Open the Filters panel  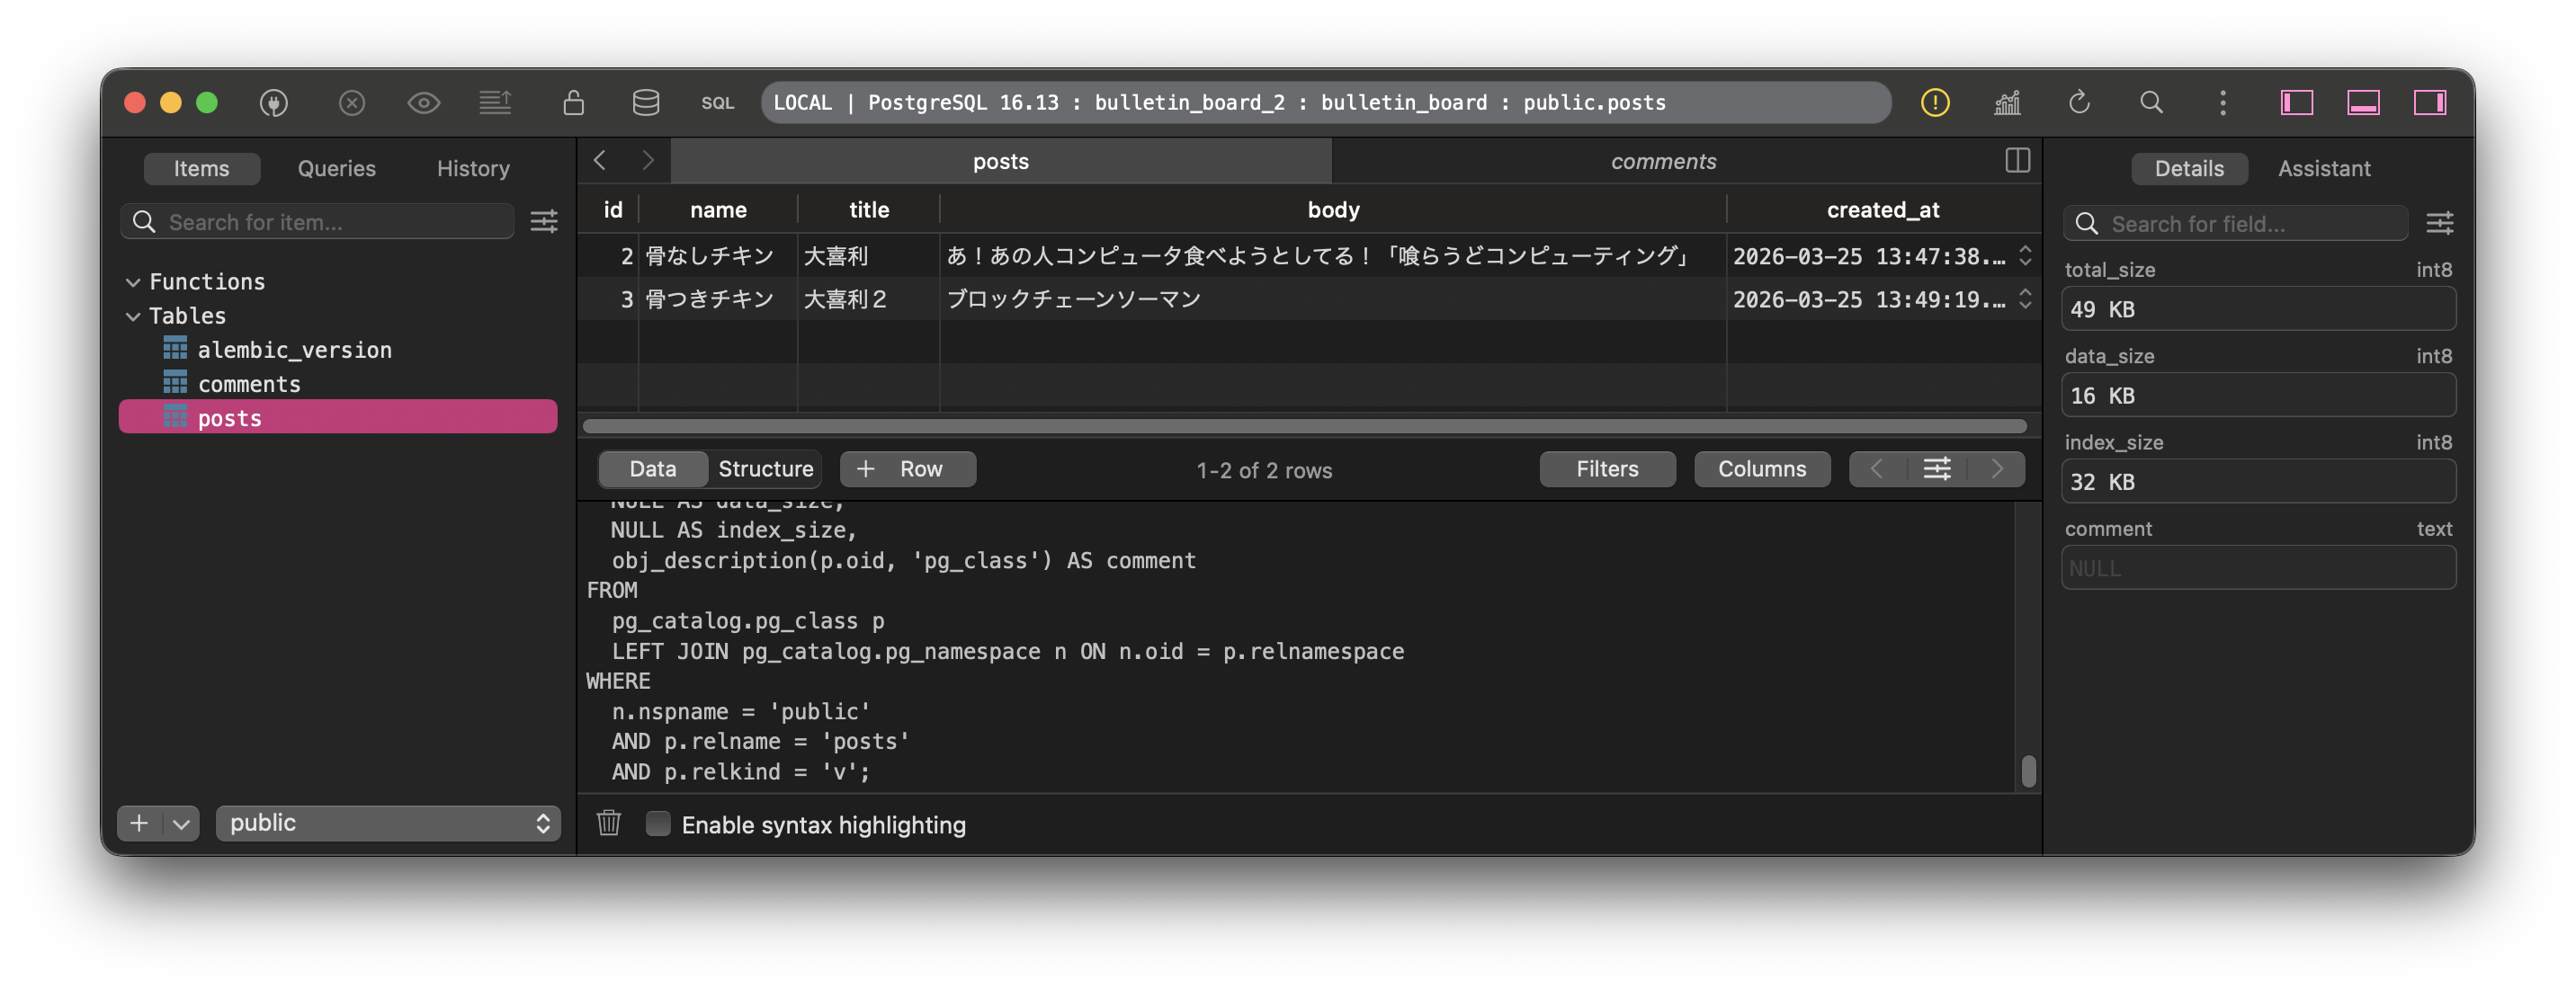[1606, 468]
